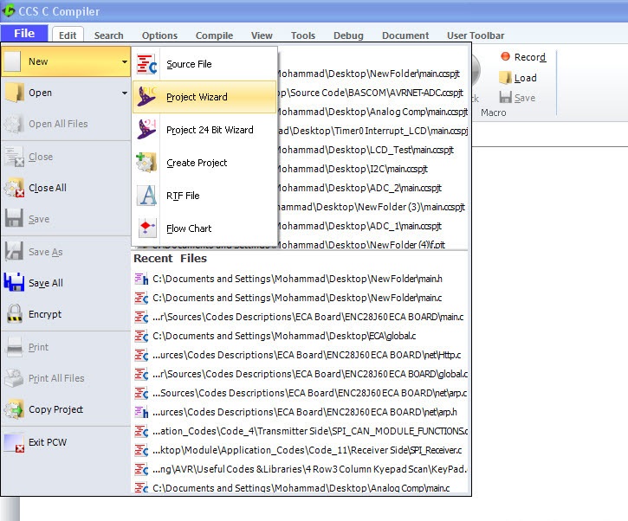
Task: Open the View menu
Action: click(x=262, y=35)
